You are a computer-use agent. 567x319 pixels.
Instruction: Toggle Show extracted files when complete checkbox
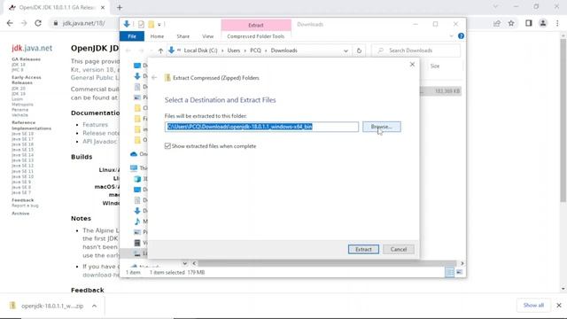point(167,146)
